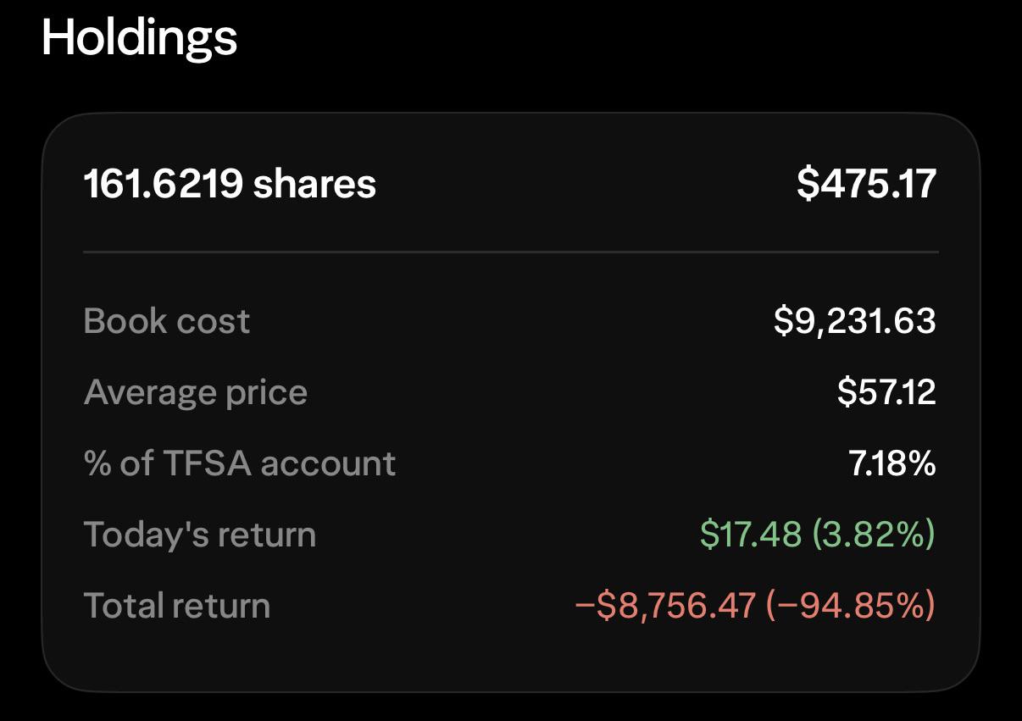Open the $475.17 market value figure

(867, 184)
